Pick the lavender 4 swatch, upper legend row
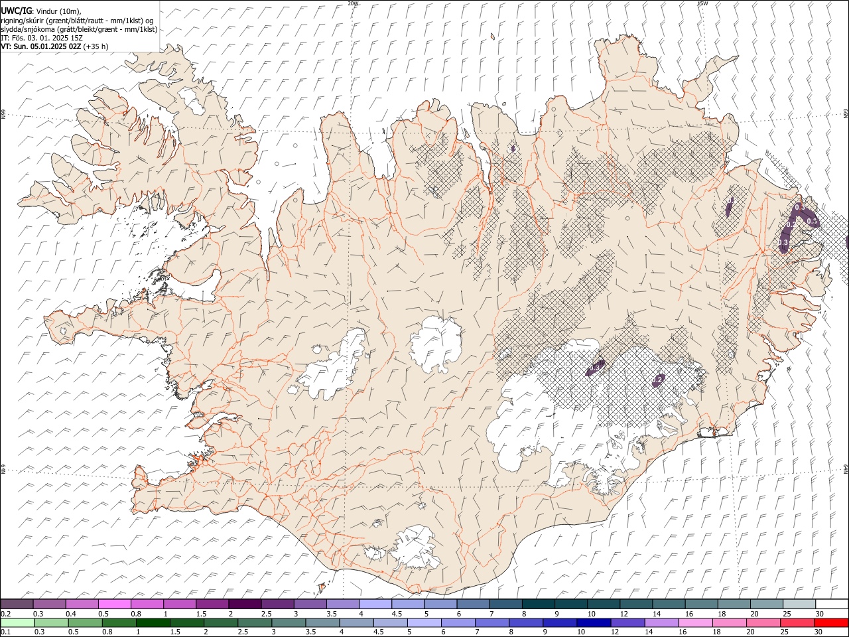The height and width of the screenshot is (637, 849). coord(375,604)
